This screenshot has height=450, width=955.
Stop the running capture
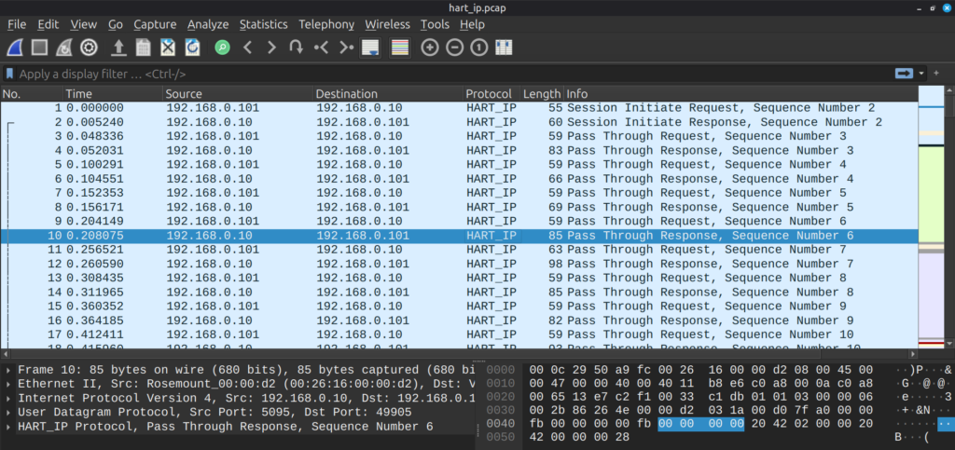pyautogui.click(x=39, y=48)
